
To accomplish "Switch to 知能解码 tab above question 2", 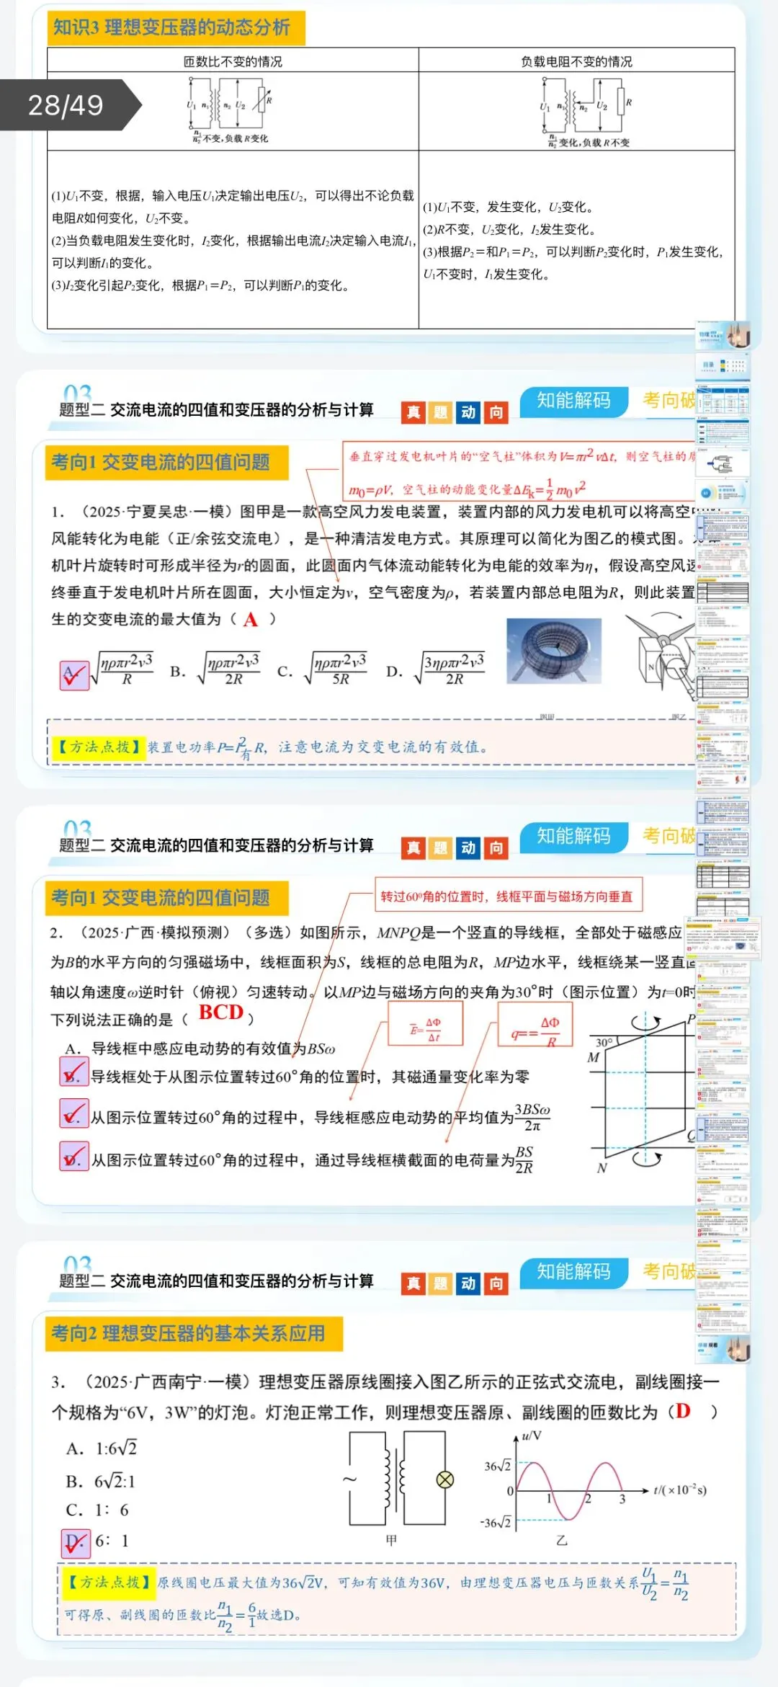I will point(573,836).
